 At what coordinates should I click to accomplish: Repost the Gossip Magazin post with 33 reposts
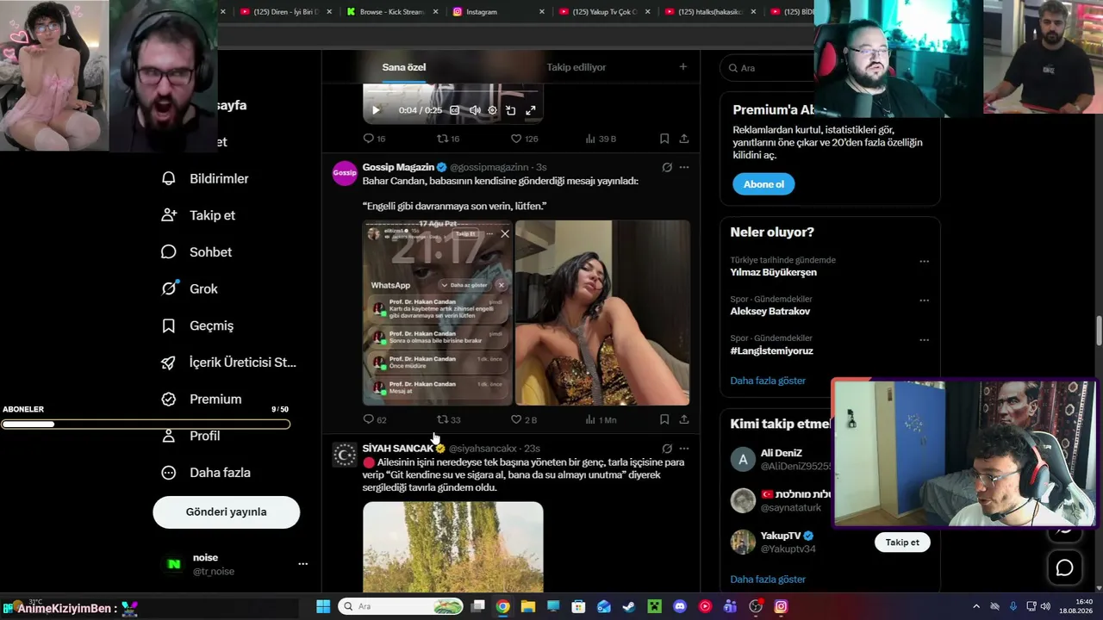pyautogui.click(x=449, y=419)
